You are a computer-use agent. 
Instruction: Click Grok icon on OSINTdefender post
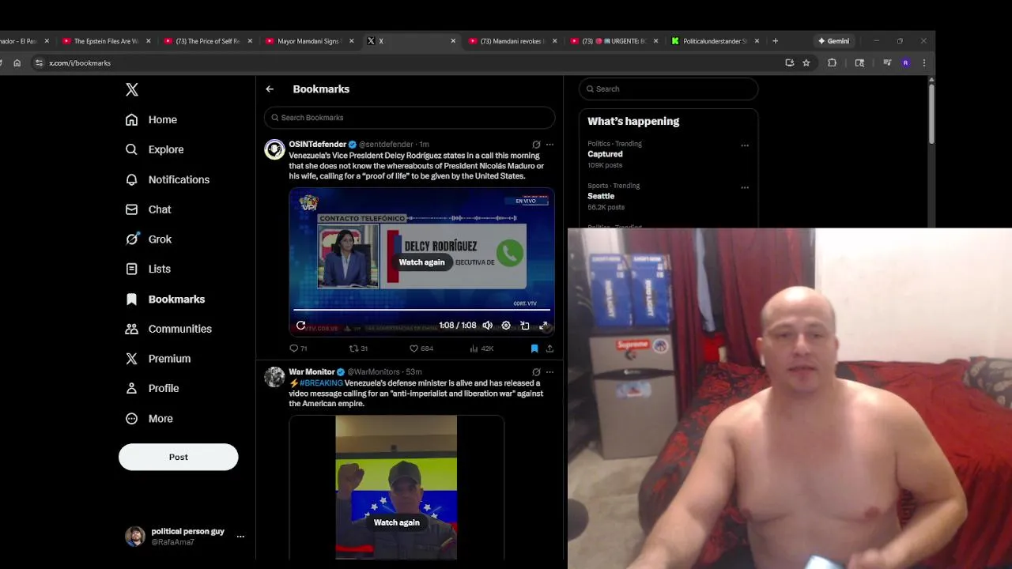pyautogui.click(x=536, y=145)
